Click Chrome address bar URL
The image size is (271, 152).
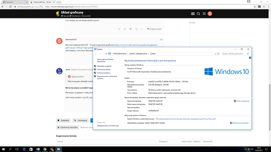tap(71, 7)
